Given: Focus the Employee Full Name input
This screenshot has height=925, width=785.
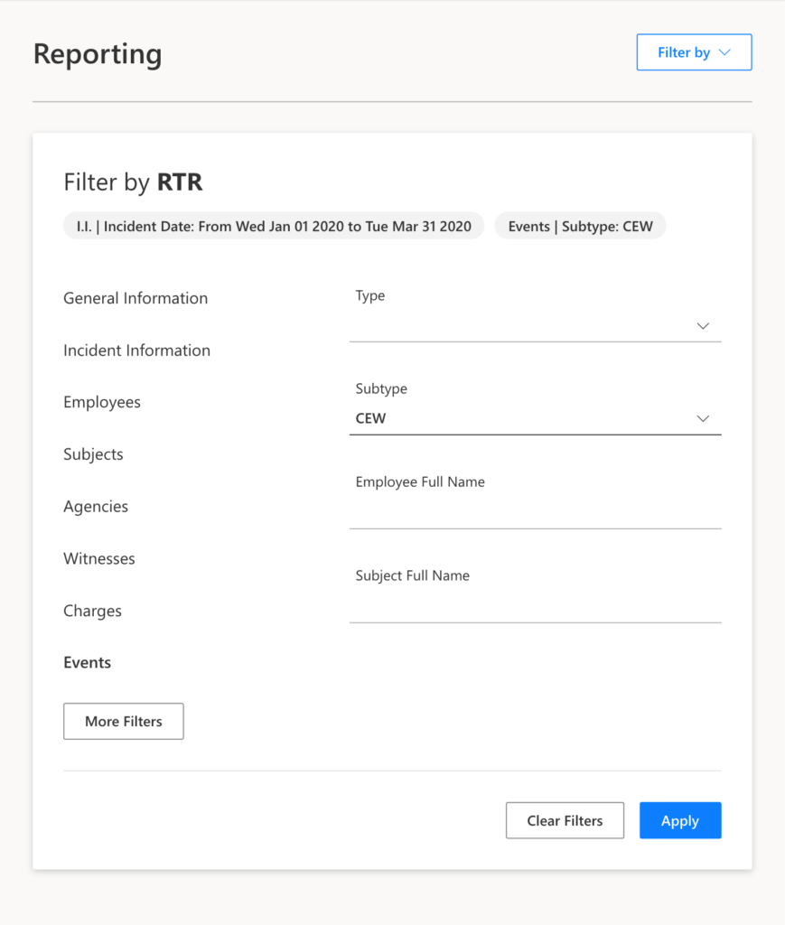Looking at the screenshot, I should tap(535, 512).
